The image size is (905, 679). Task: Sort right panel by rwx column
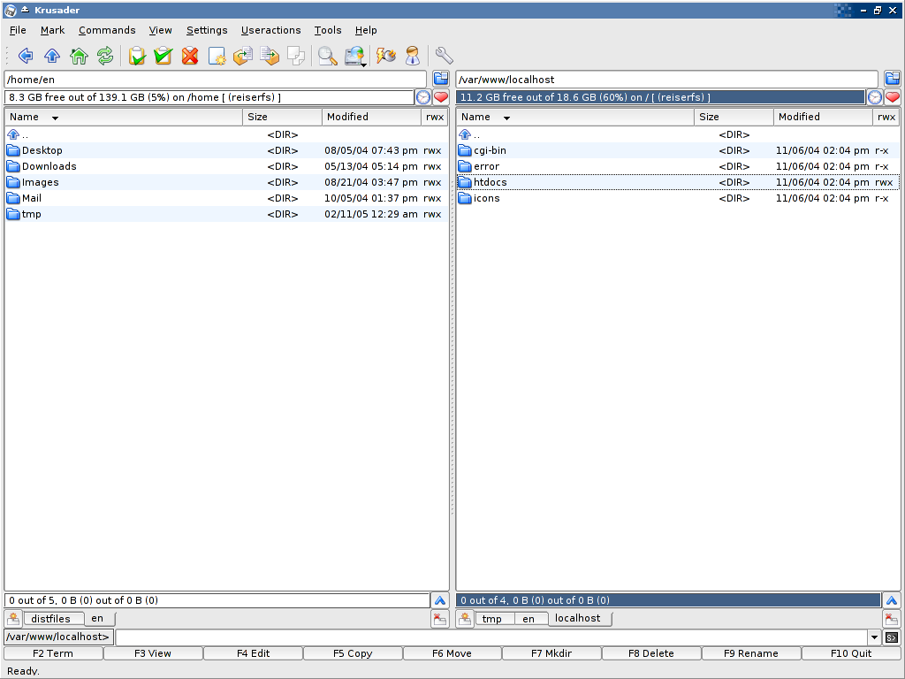tap(886, 118)
